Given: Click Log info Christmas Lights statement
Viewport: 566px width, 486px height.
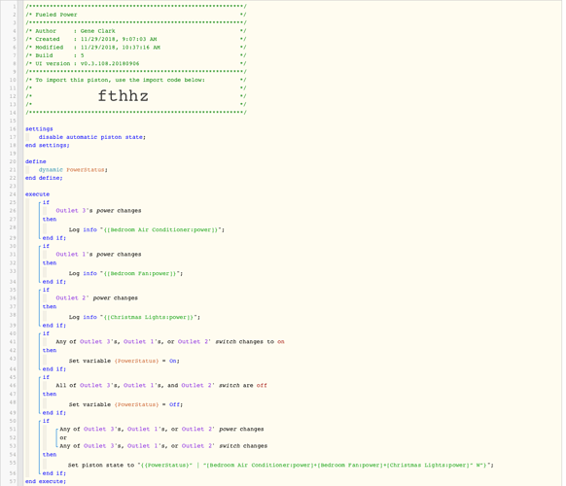Looking at the screenshot, I should [x=134, y=317].
